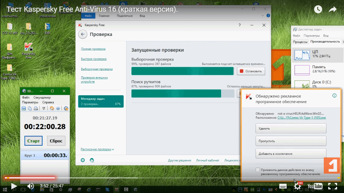Image resolution: width=344 pixels, height=193 pixels.
Task: Select the ЦП graph in Task Manager
Action: point(302,55)
